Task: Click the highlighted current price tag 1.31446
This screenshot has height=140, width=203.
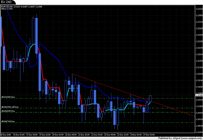Action: pyautogui.click(x=199, y=95)
